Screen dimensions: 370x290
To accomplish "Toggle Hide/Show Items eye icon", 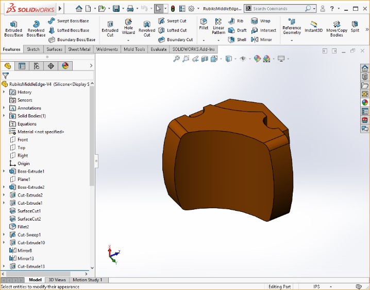I will point(243,59).
